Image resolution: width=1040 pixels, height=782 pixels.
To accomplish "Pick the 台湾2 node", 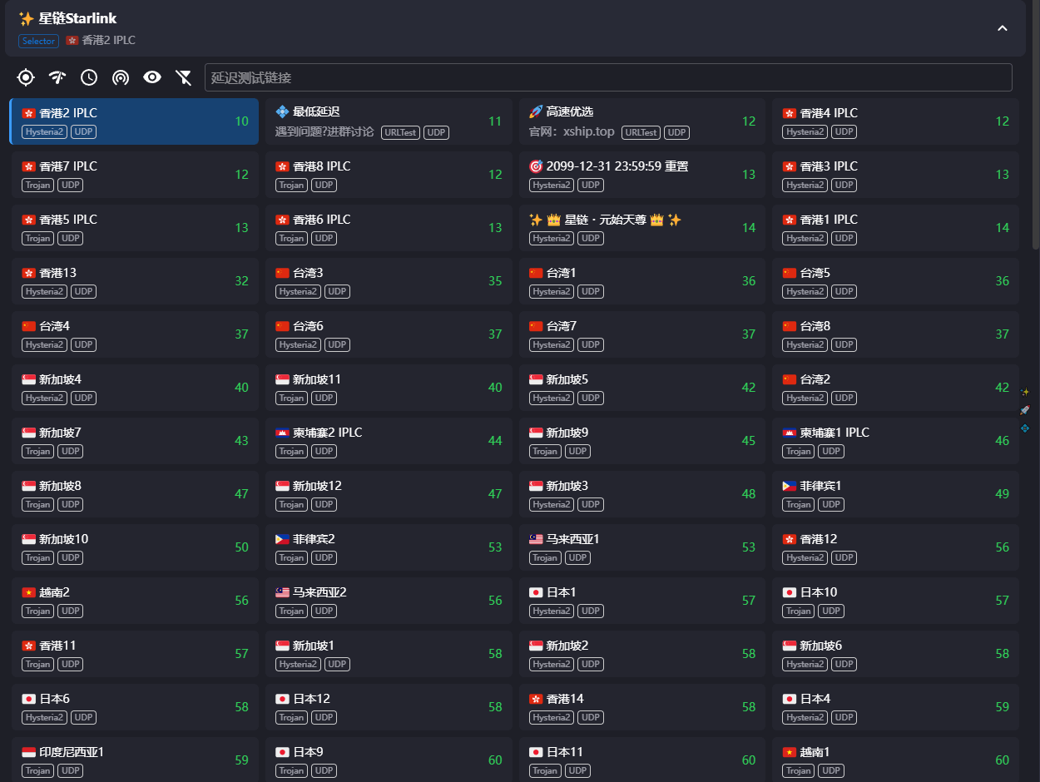I will pos(895,388).
